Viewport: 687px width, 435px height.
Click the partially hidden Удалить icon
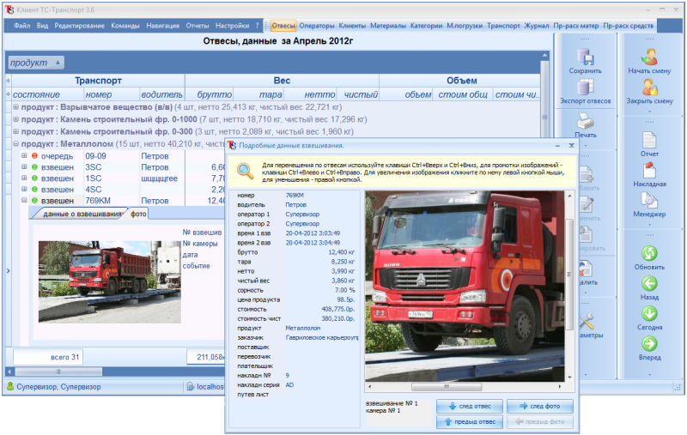tap(586, 269)
